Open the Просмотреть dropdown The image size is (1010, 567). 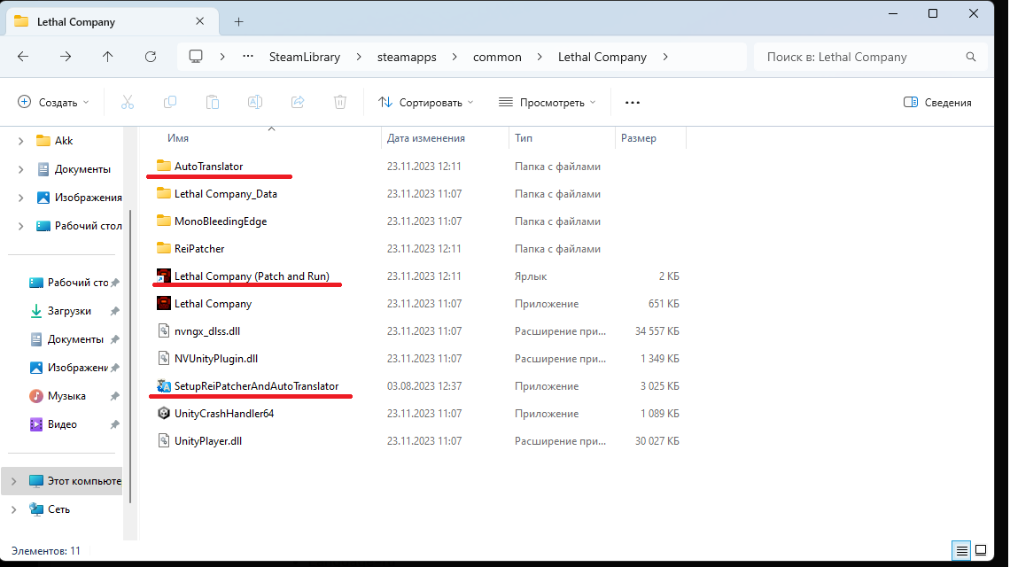[x=548, y=102]
